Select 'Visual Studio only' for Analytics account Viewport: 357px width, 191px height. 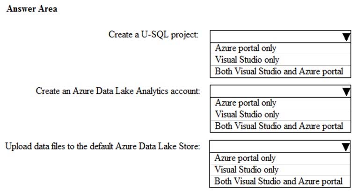tap(280, 114)
